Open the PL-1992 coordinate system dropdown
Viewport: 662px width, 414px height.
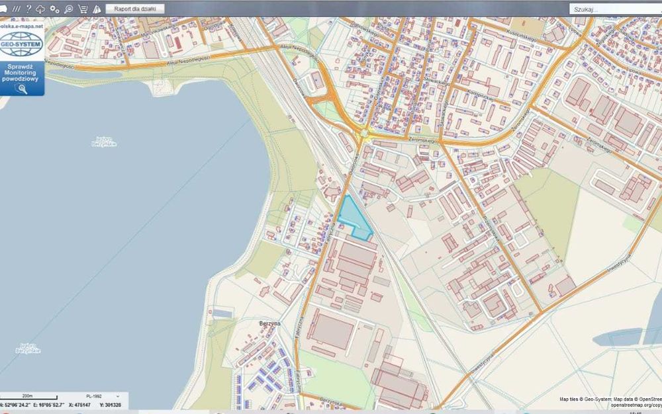[x=103, y=396]
